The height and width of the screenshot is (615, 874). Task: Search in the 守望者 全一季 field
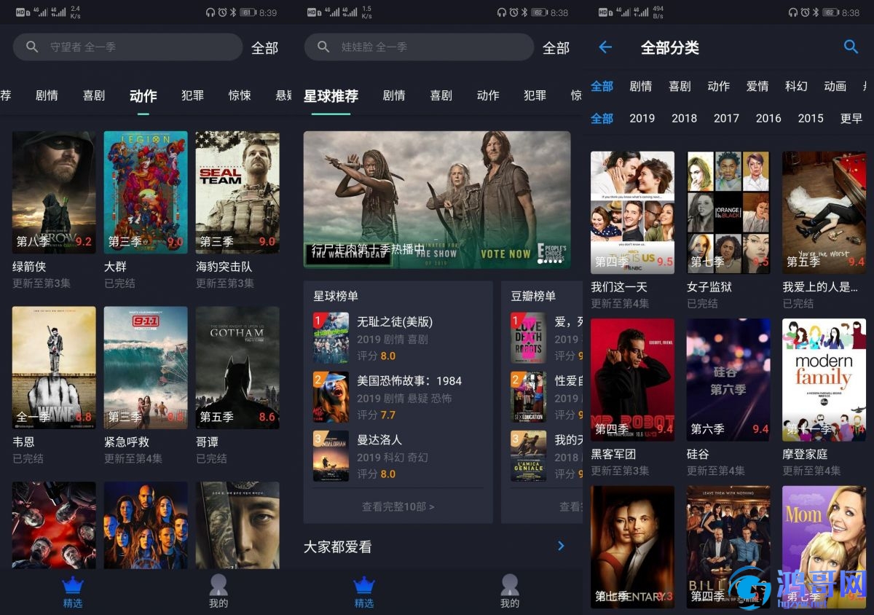pyautogui.click(x=127, y=47)
